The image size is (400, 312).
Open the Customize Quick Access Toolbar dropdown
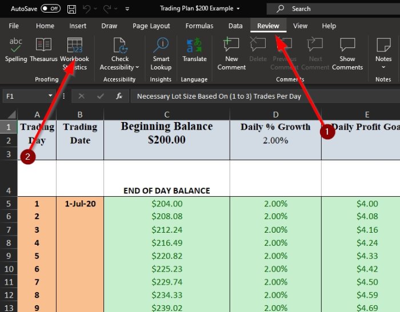[x=127, y=9]
